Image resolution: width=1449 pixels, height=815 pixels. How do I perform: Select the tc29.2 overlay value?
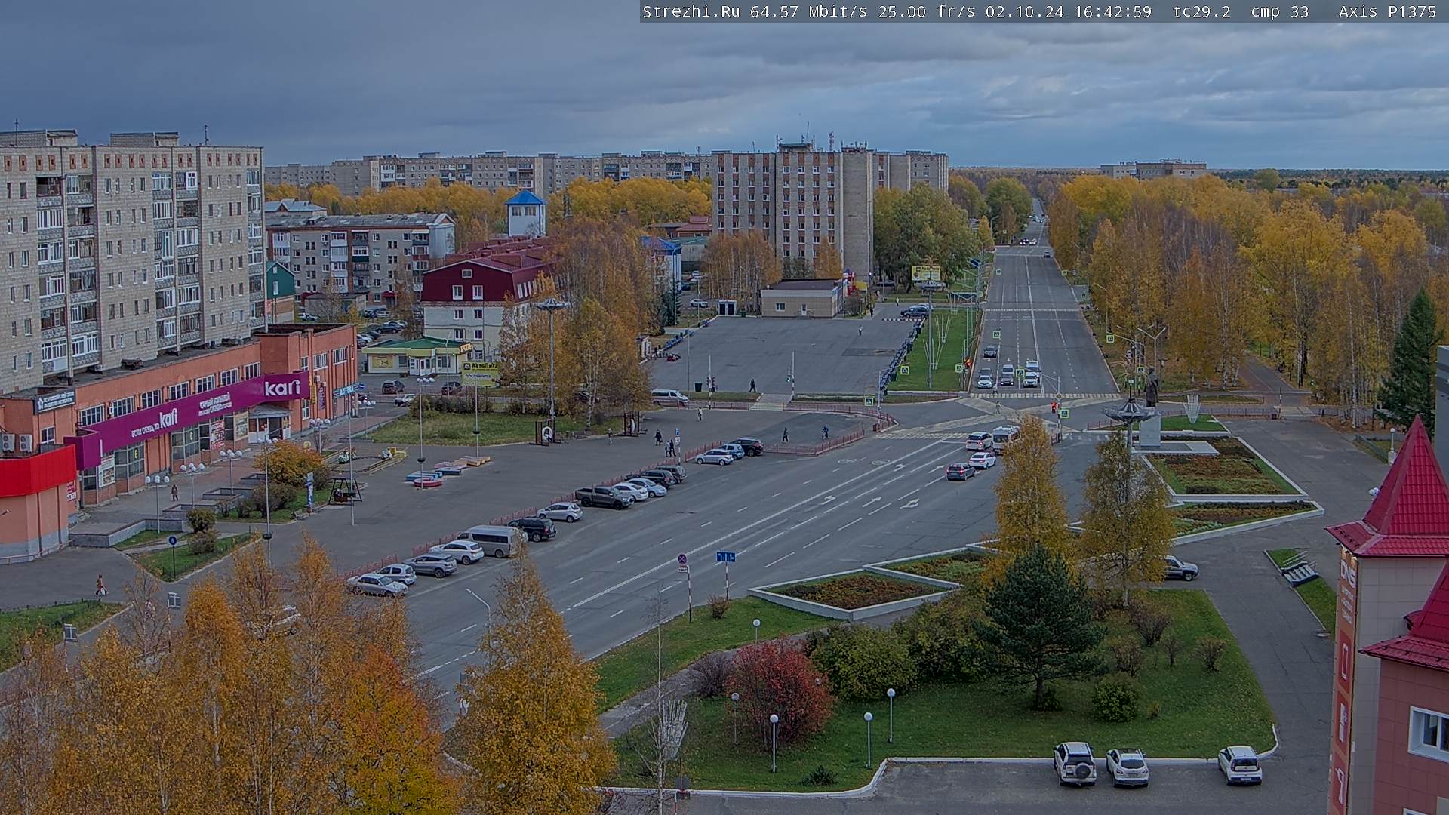1202,11
